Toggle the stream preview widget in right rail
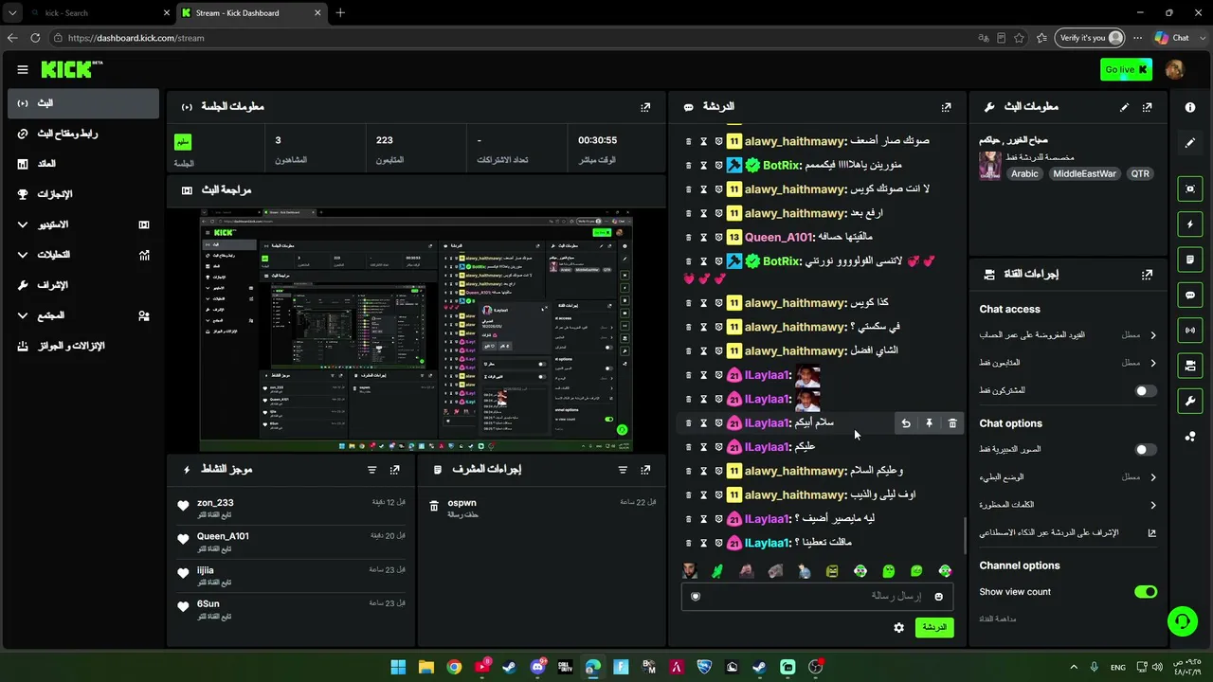 tap(1190, 188)
